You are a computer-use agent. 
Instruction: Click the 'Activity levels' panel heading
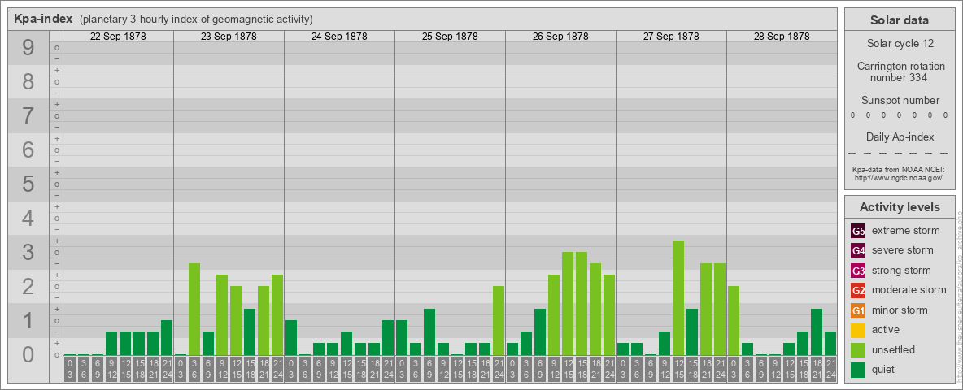click(x=900, y=207)
